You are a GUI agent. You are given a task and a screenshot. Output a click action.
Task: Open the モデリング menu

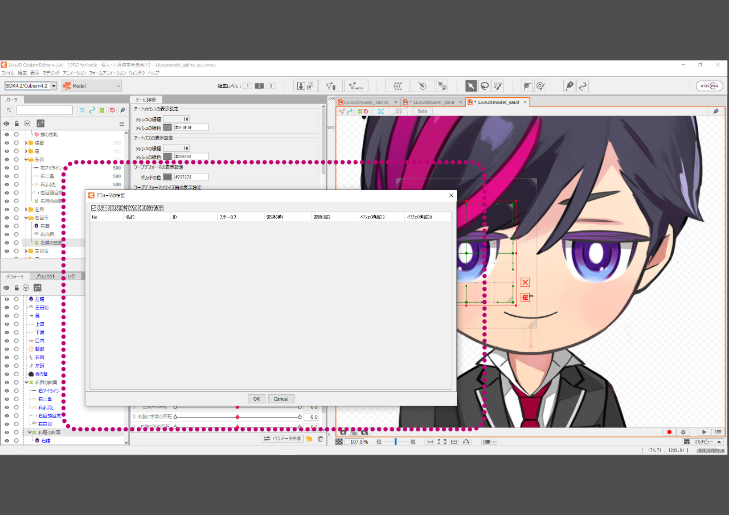point(51,73)
